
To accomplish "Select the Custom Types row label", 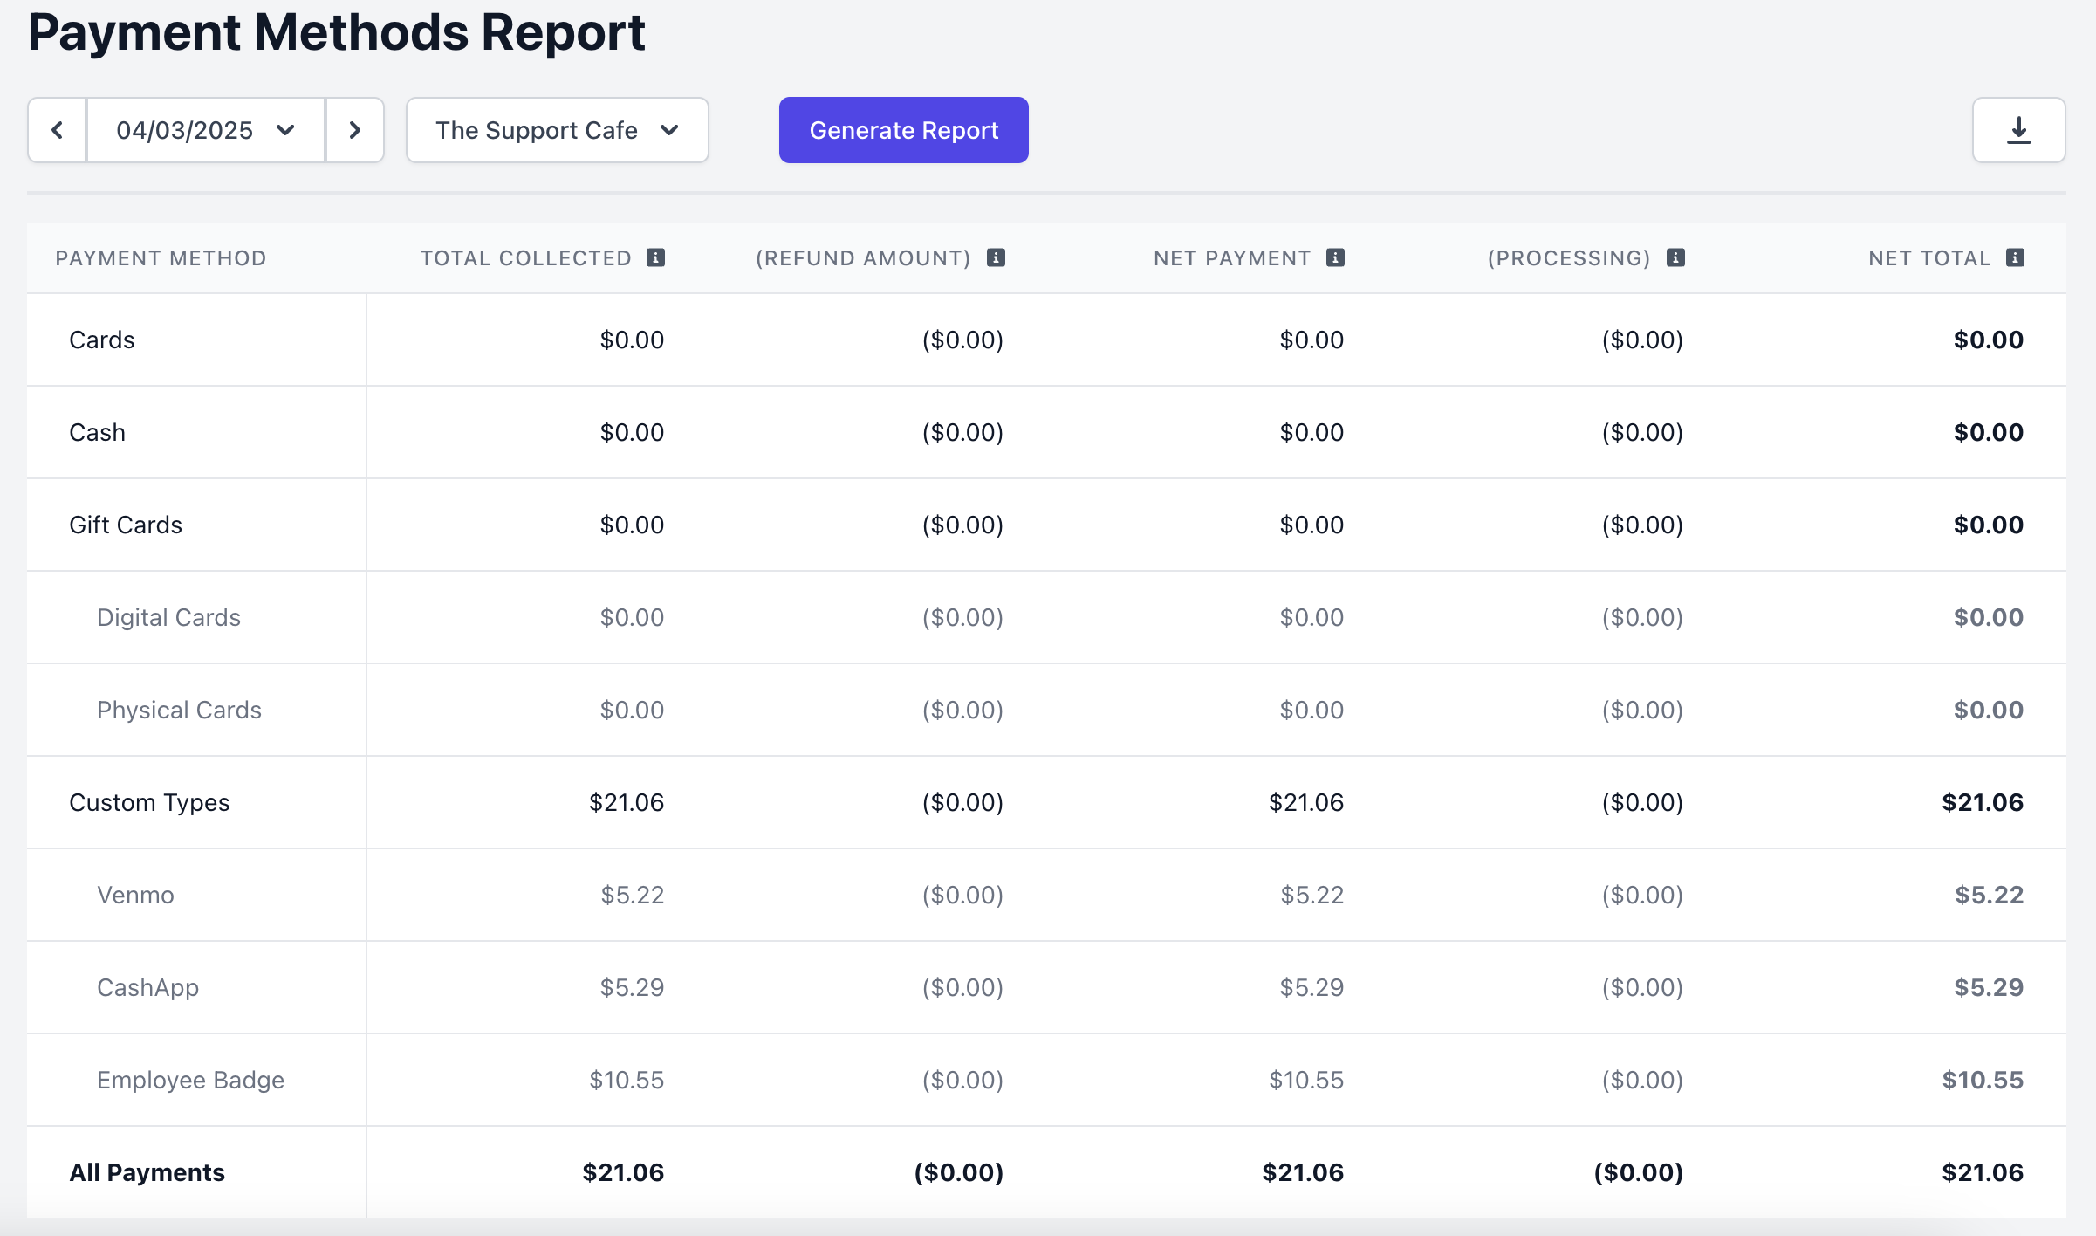I will (x=149, y=802).
